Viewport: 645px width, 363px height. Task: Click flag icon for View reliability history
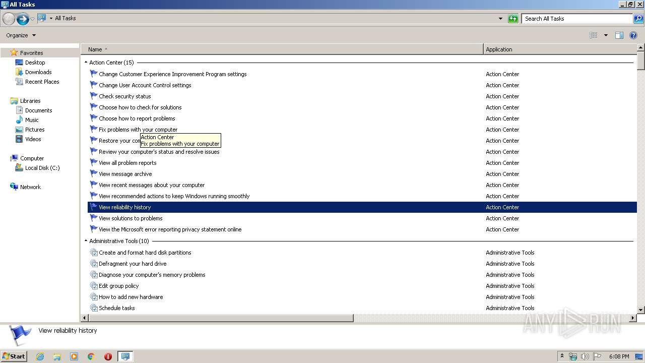pos(93,207)
